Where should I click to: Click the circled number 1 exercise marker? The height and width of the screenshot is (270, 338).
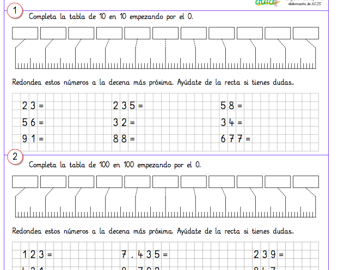(15, 11)
